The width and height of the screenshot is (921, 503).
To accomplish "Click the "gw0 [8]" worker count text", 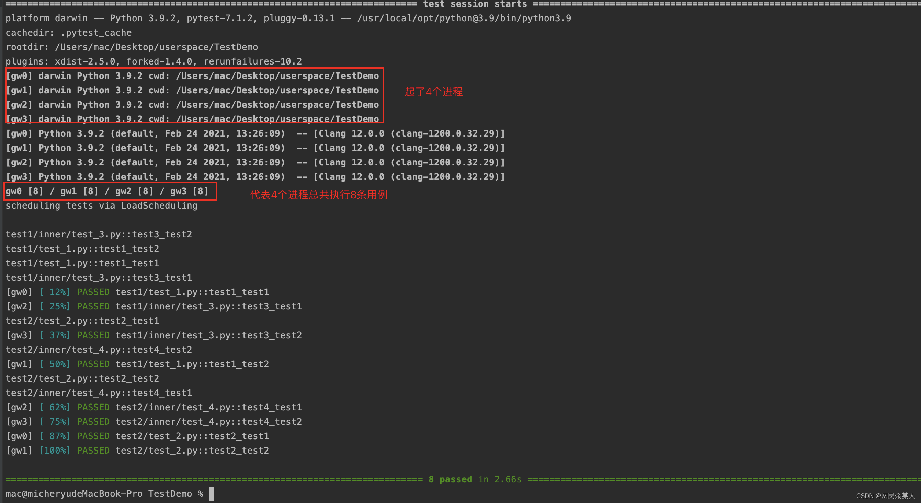I will (24, 191).
